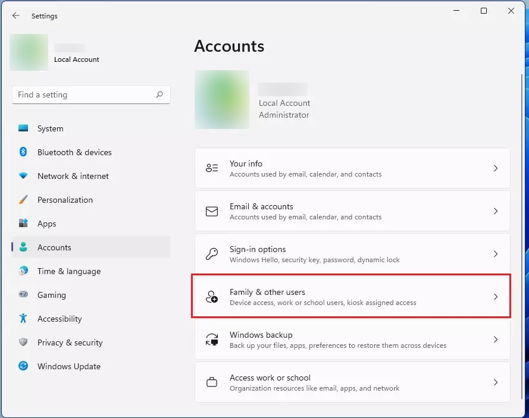
Task: Click the Network wifi icon
Action: [x=23, y=175]
